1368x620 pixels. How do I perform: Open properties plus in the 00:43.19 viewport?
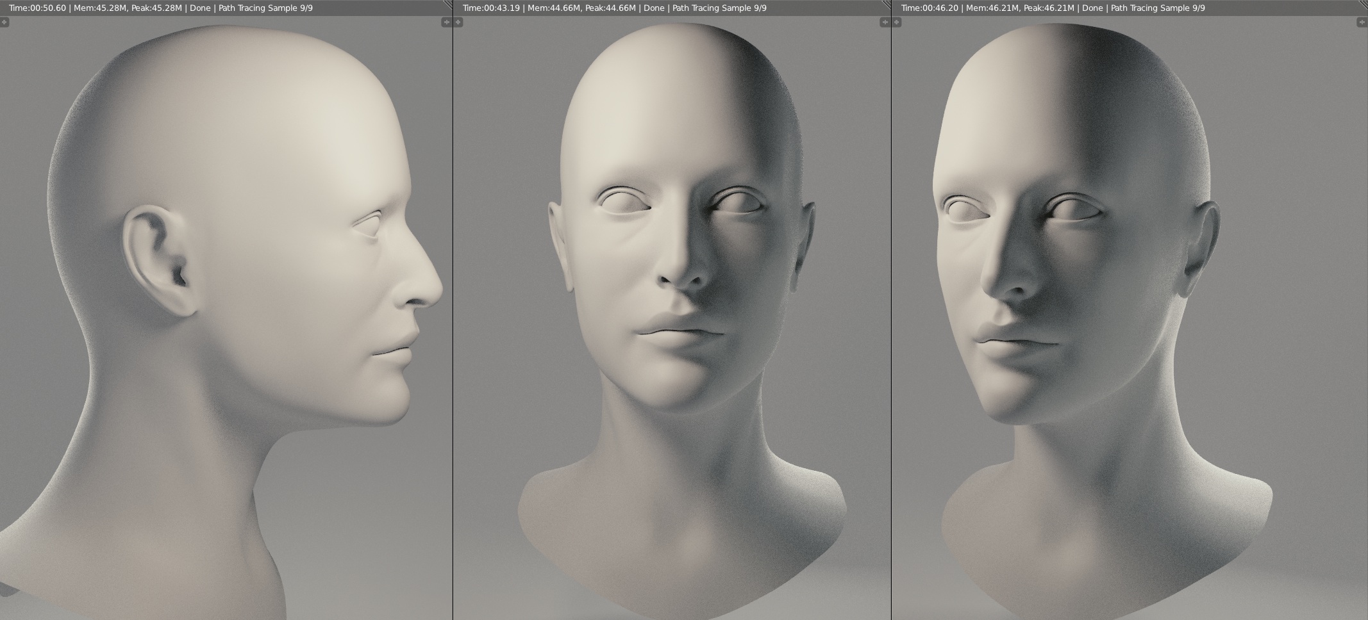(885, 22)
